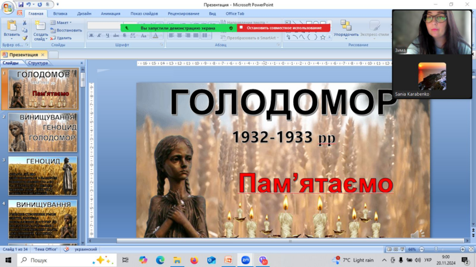This screenshot has width=476, height=267.
Task: Open Шрифт dialog launcher
Action: point(161,45)
